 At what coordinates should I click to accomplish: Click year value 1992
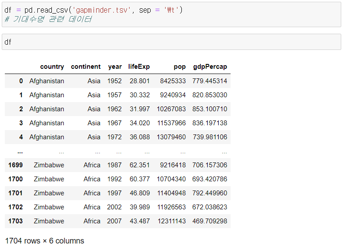114,179
